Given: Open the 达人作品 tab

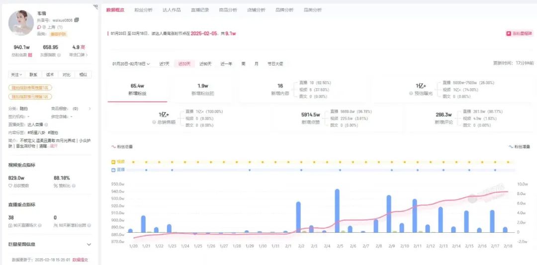Looking at the screenshot, I should coord(172,10).
